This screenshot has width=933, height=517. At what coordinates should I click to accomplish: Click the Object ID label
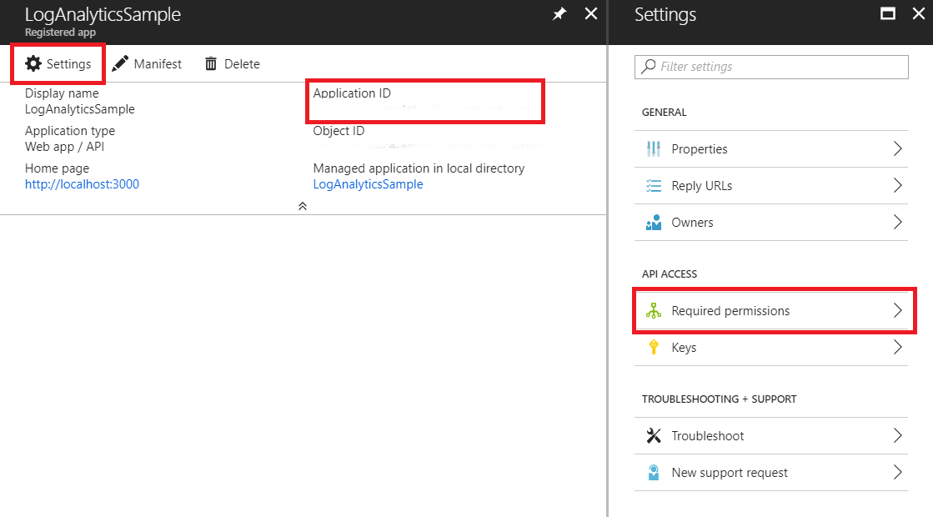click(x=339, y=131)
